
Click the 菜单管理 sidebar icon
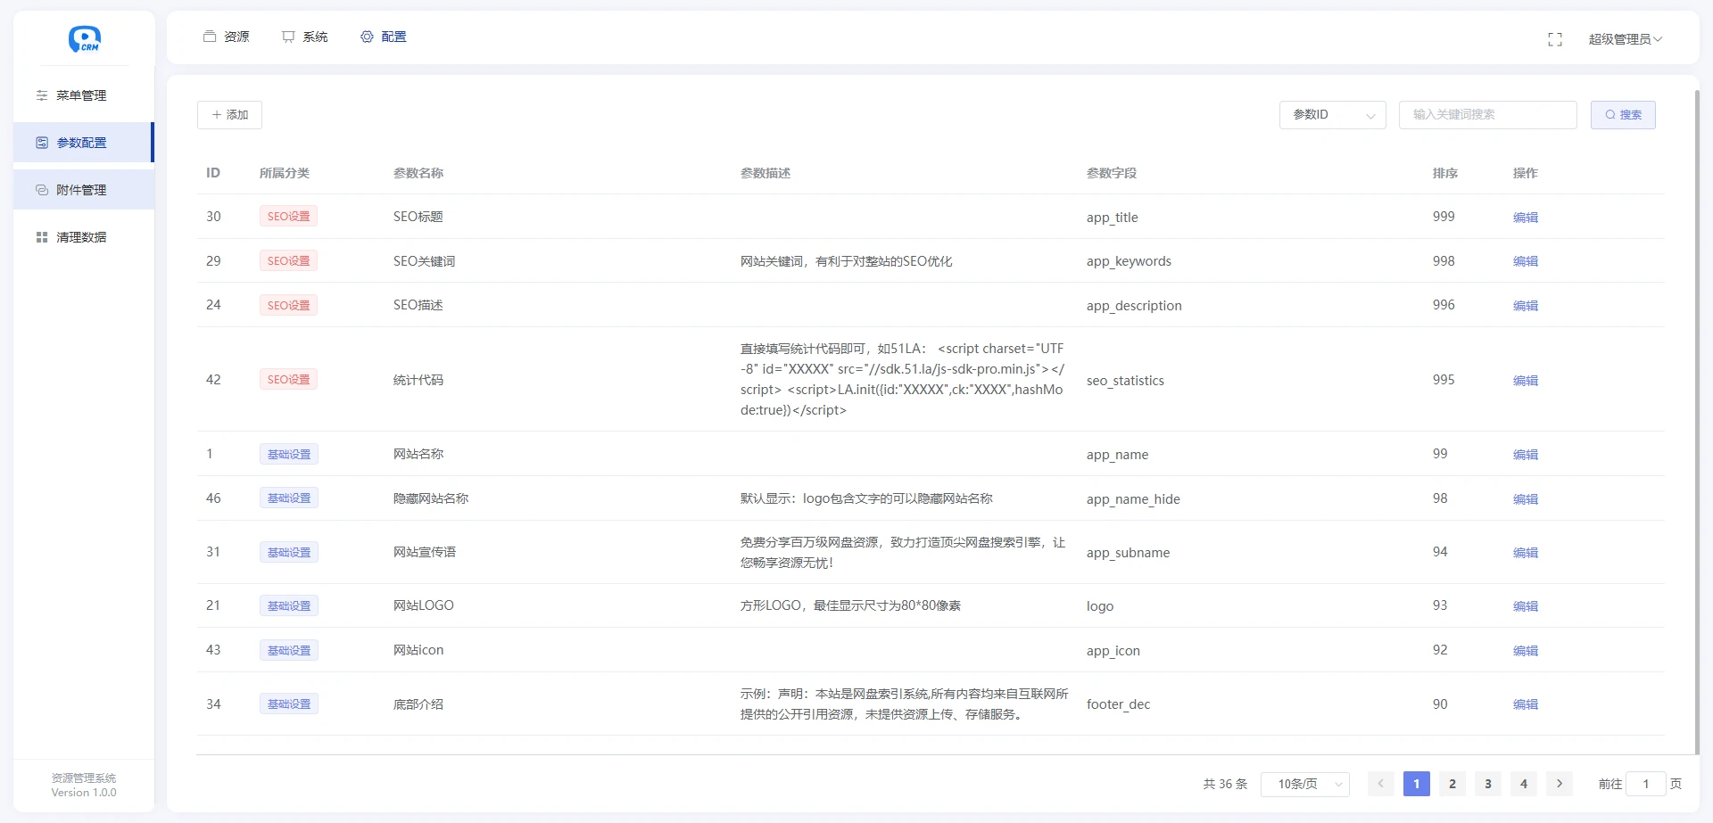coord(42,95)
